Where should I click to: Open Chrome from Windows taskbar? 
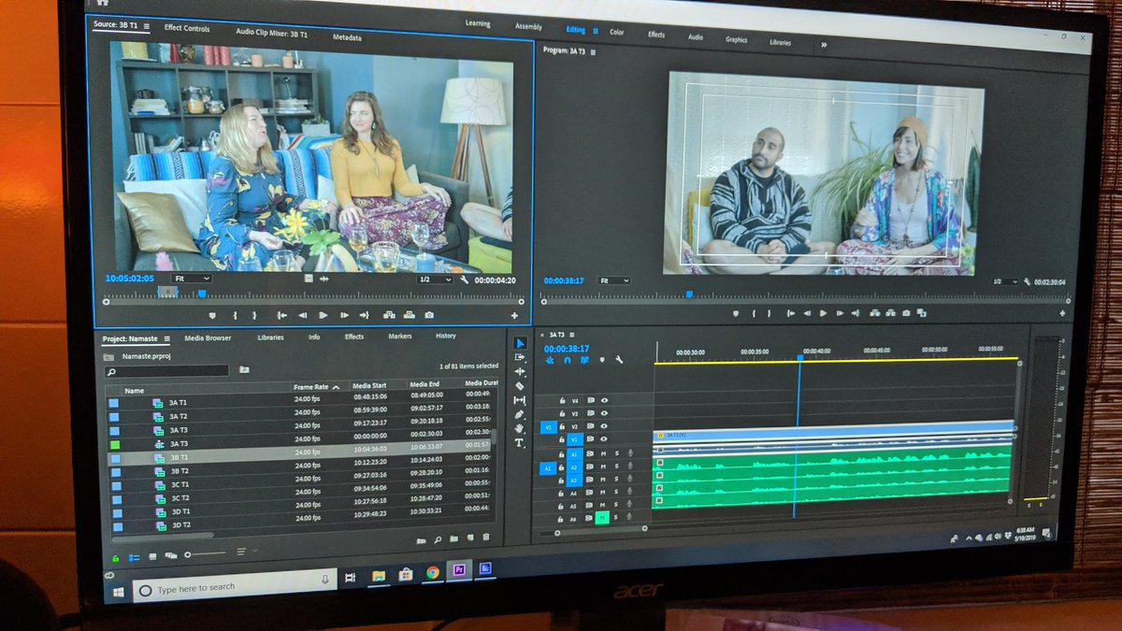tap(433, 573)
